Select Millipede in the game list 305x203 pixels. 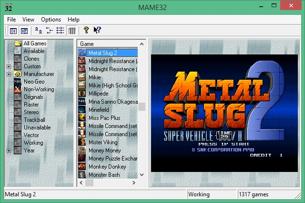click(99, 94)
